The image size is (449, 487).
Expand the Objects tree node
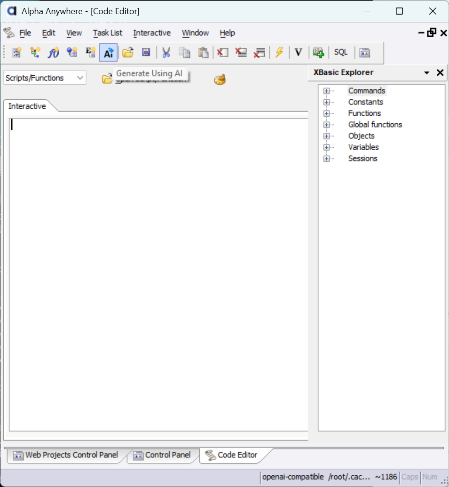click(x=326, y=136)
